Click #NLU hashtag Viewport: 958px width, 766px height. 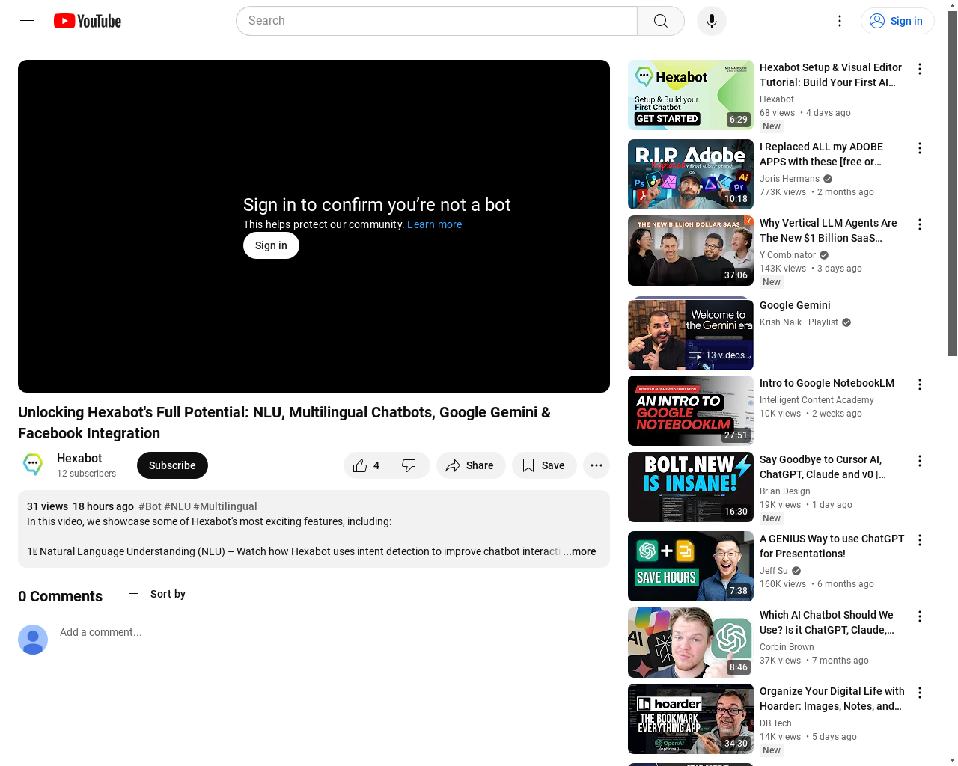pyautogui.click(x=177, y=506)
